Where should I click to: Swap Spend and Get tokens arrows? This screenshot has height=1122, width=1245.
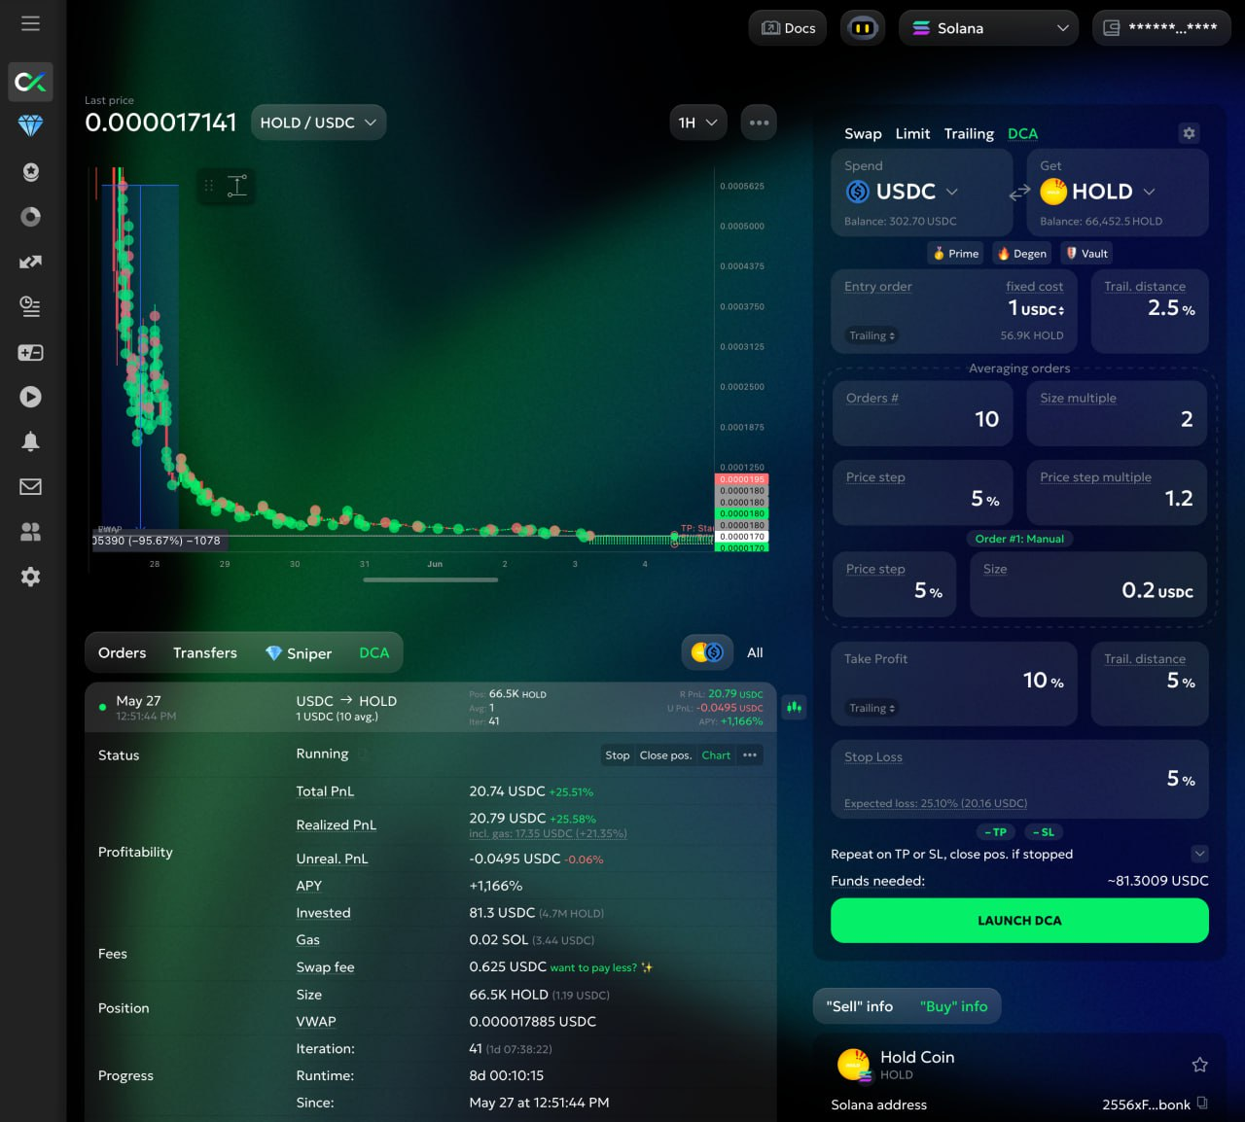pyautogui.click(x=1019, y=193)
